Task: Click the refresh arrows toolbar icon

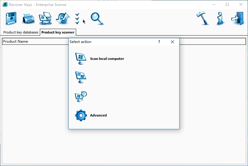Action: (x=63, y=18)
